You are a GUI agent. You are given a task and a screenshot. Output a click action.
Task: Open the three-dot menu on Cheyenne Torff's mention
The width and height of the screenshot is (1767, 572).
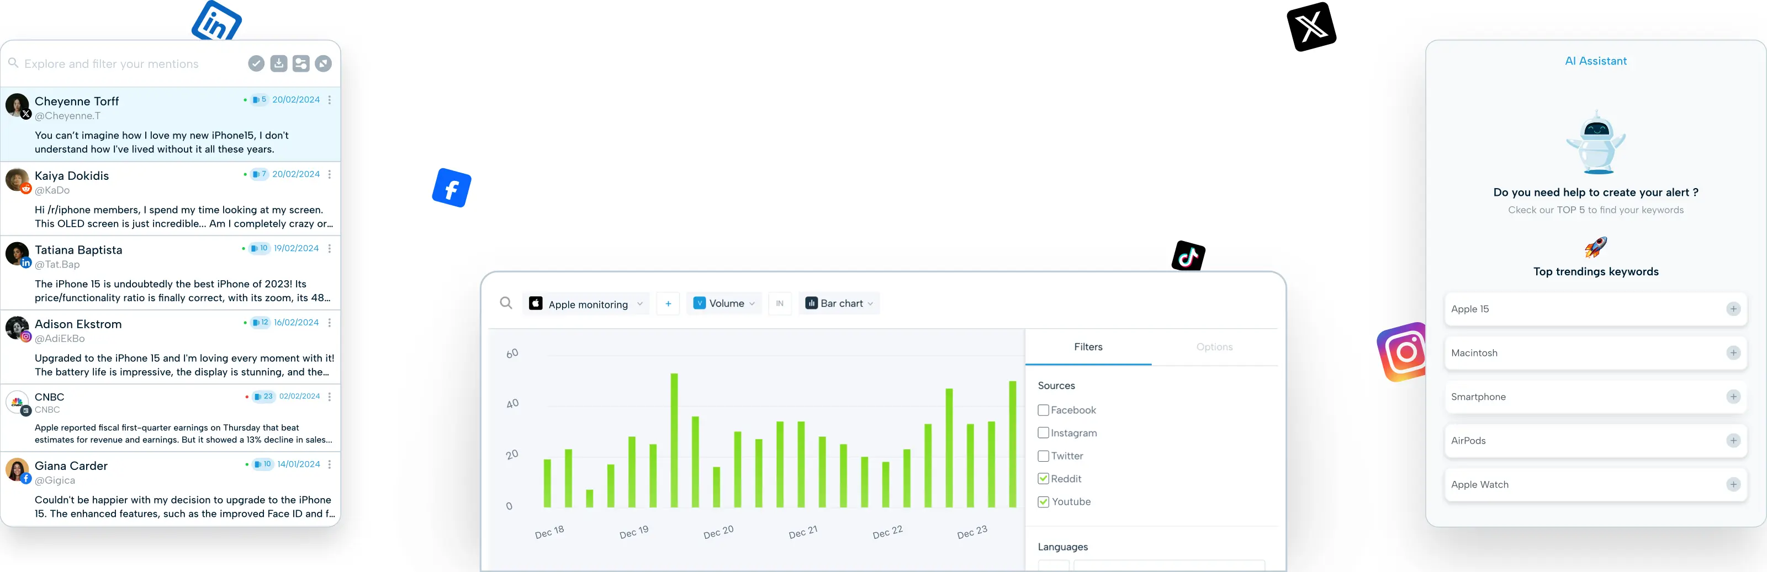(330, 100)
